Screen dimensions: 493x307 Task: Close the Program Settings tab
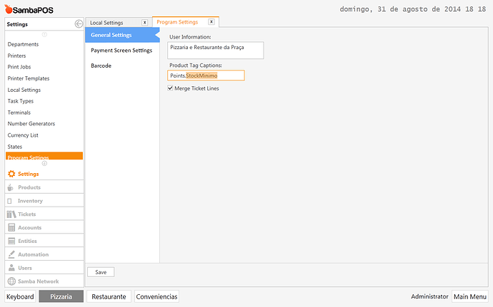tap(211, 21)
